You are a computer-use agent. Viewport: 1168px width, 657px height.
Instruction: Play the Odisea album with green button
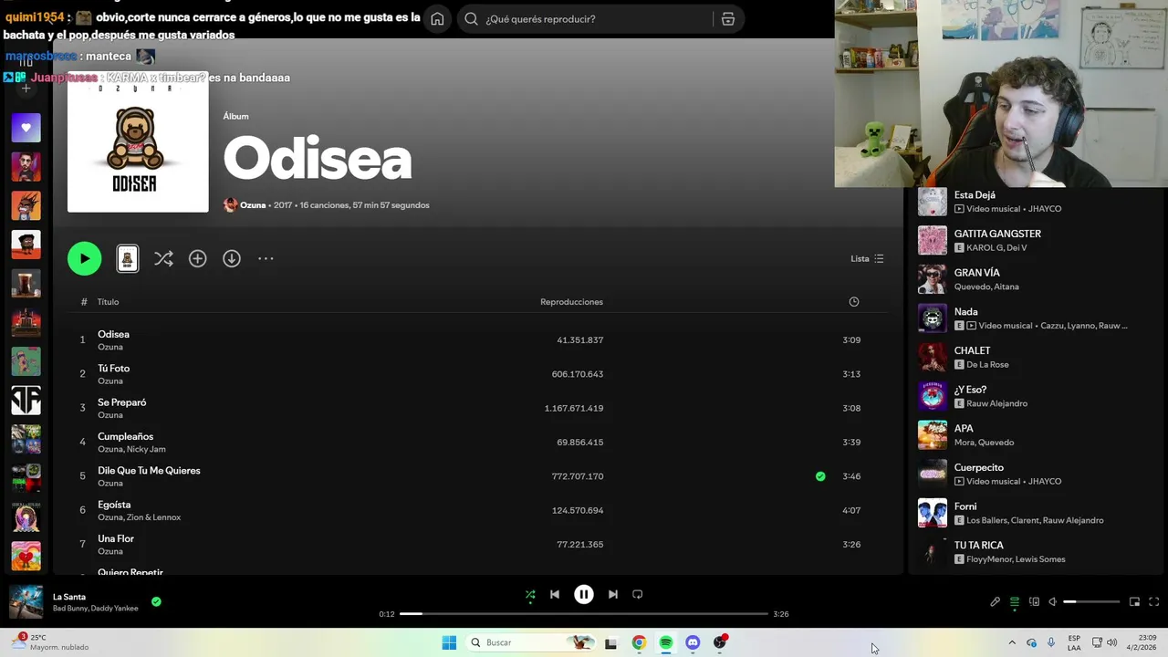pos(84,259)
